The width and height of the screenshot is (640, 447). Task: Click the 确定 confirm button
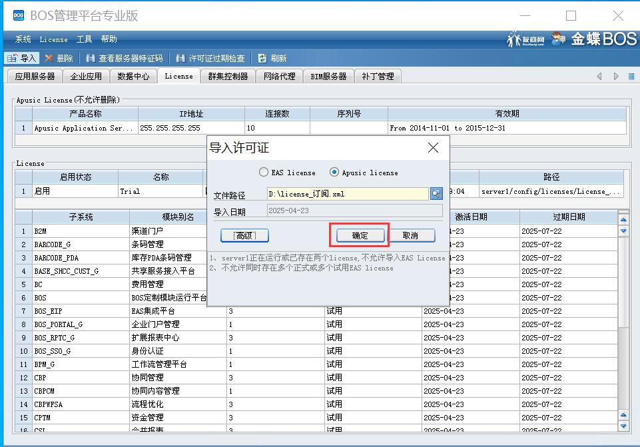(360, 236)
